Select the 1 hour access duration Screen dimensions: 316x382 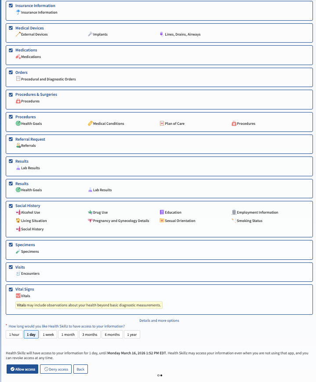pos(14,335)
